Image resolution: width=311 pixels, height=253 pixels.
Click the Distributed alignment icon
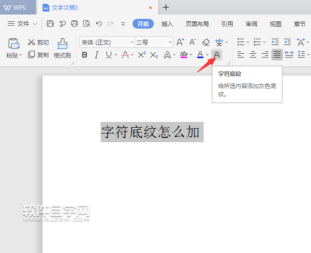289,54
